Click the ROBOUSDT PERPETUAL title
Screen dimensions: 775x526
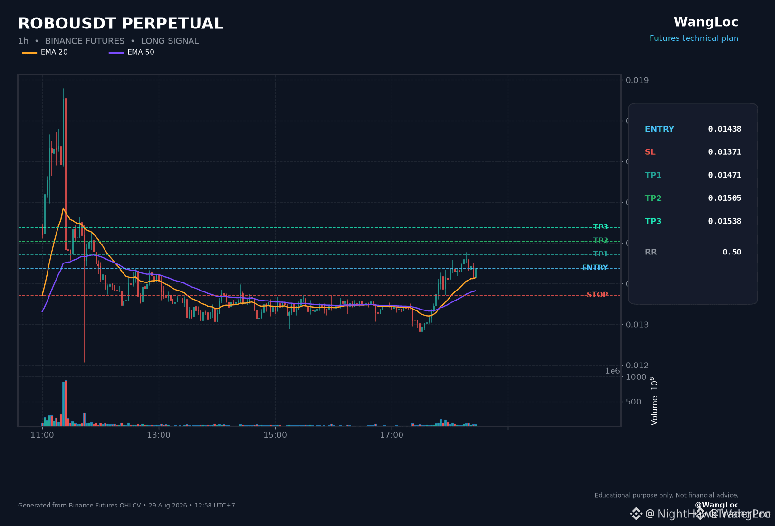coord(121,23)
